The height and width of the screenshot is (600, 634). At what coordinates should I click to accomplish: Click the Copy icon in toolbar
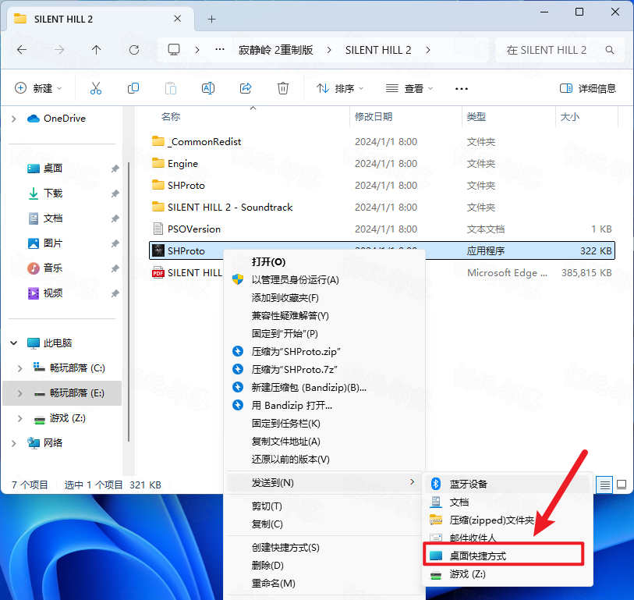point(133,88)
